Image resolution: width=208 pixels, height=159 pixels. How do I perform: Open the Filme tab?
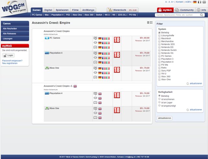point(75,10)
